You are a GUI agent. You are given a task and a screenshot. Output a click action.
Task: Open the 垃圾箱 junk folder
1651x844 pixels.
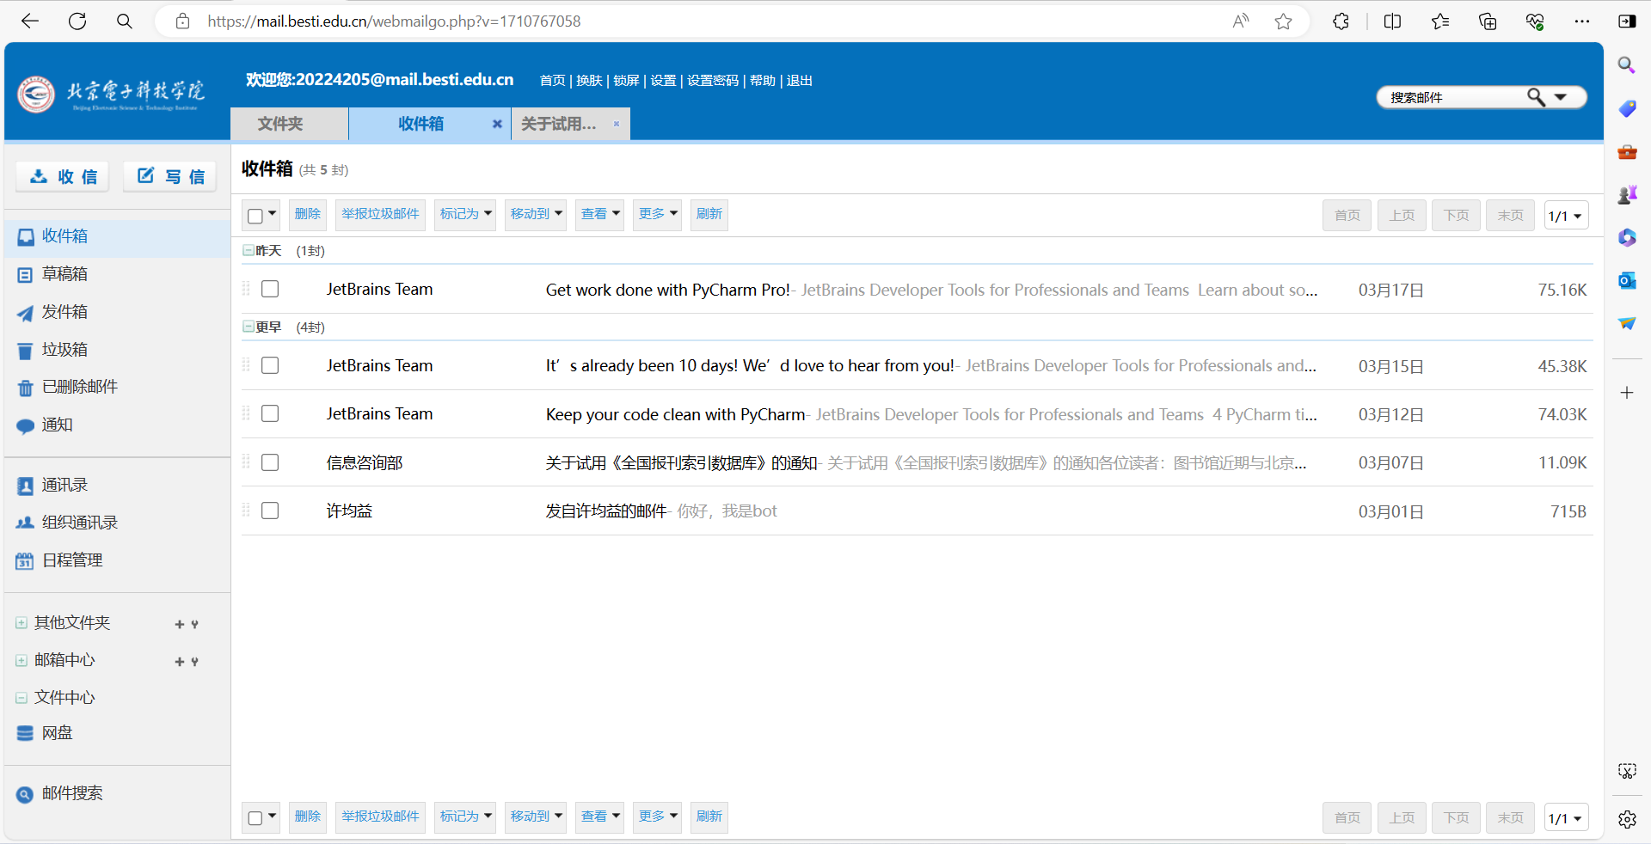64,350
